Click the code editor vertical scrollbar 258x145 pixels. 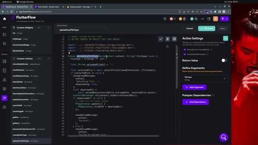tap(177, 67)
